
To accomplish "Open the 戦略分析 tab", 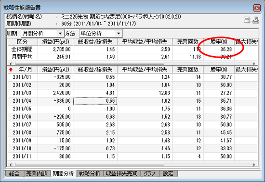I will coord(90,173).
